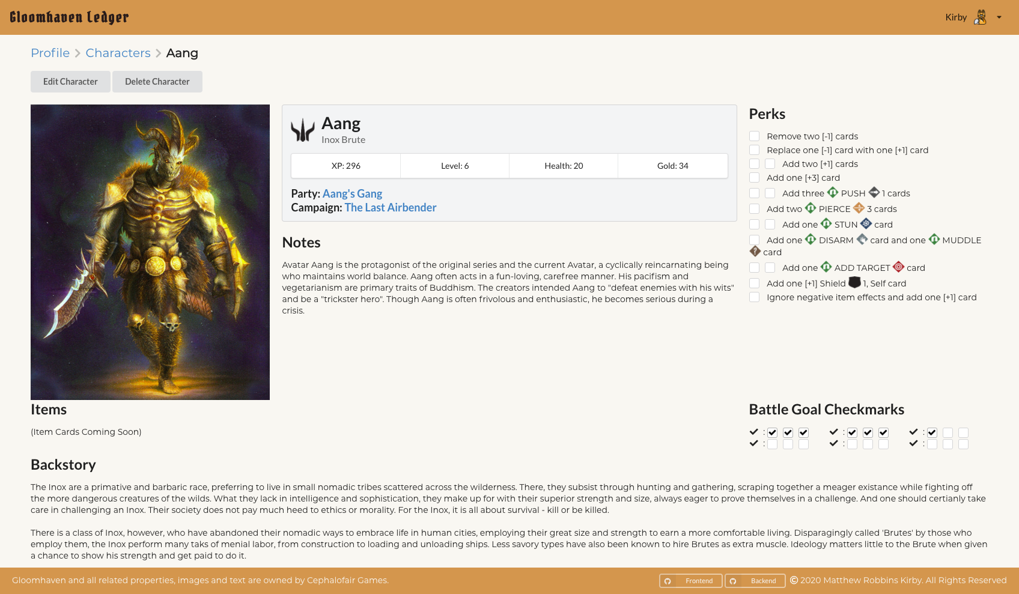
Task: Expand the user menu caret beside Kirby
Action: pos(999,17)
